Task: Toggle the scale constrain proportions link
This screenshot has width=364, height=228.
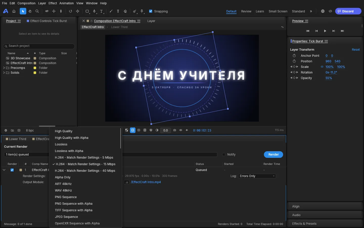Action: pos(322,67)
